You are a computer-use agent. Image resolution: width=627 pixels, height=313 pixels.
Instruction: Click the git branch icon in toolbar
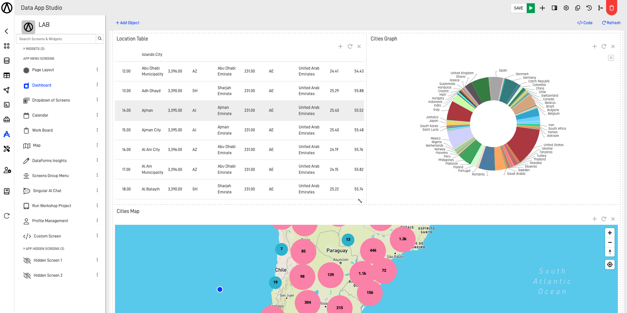tap(600, 8)
